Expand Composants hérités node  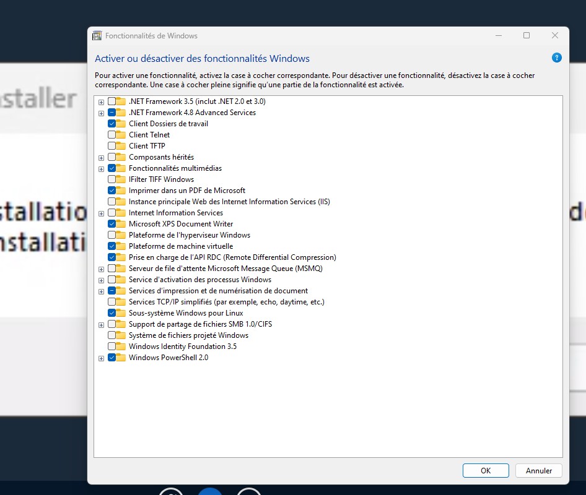coord(101,158)
